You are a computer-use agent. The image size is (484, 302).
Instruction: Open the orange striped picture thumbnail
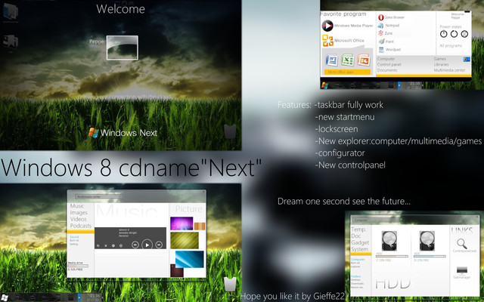click(x=200, y=226)
